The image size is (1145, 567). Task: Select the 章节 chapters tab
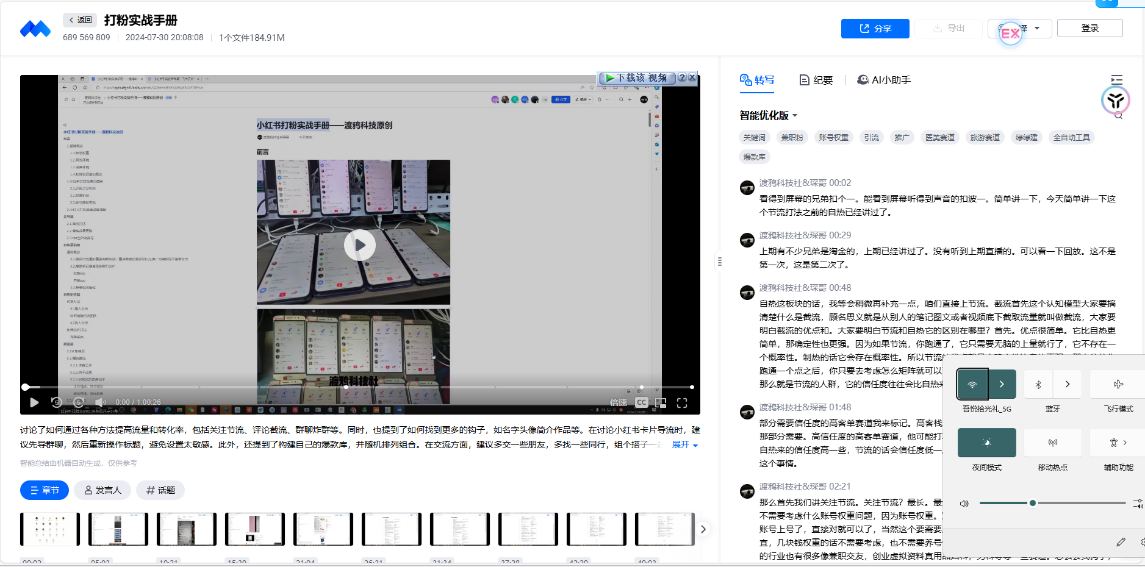[45, 490]
